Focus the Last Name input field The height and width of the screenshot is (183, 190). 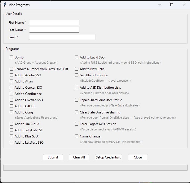click(54, 30)
